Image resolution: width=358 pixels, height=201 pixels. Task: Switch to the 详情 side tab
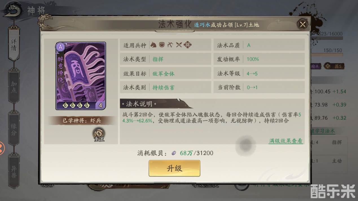[x=14, y=44]
